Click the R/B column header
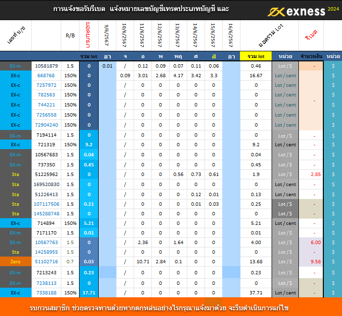The height and width of the screenshot is (316, 342). tap(70, 35)
